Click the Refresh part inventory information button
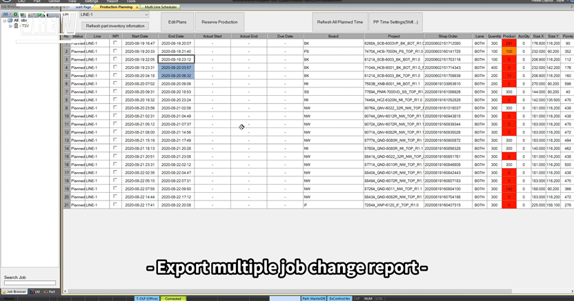The height and width of the screenshot is (301, 574). click(x=115, y=26)
